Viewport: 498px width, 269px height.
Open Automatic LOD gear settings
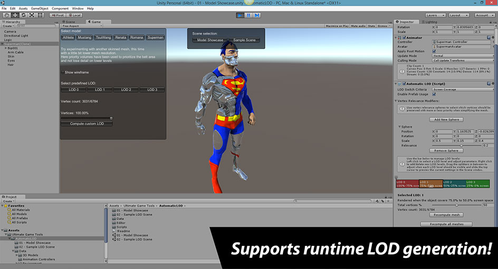pyautogui.click(x=493, y=84)
